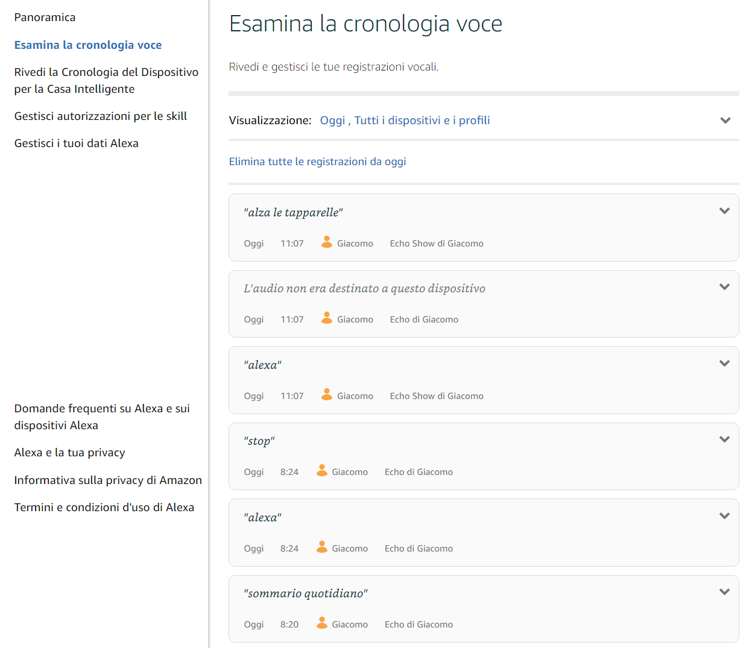Expand the "stop" voice recording
The width and height of the screenshot is (755, 648).
point(724,439)
